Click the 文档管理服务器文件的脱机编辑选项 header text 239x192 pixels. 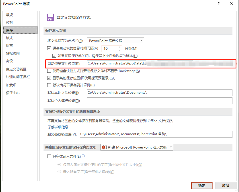coord(73,112)
